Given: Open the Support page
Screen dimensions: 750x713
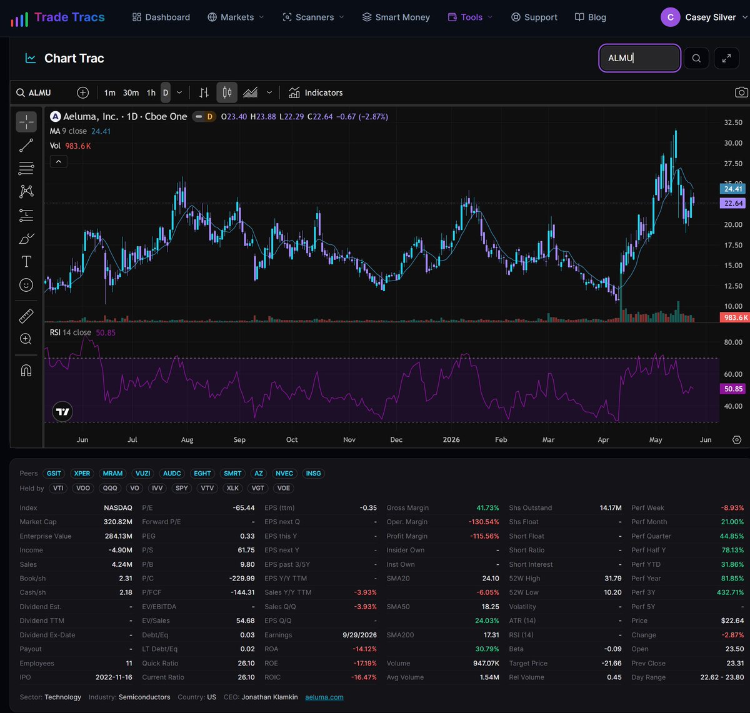Looking at the screenshot, I should pyautogui.click(x=534, y=17).
